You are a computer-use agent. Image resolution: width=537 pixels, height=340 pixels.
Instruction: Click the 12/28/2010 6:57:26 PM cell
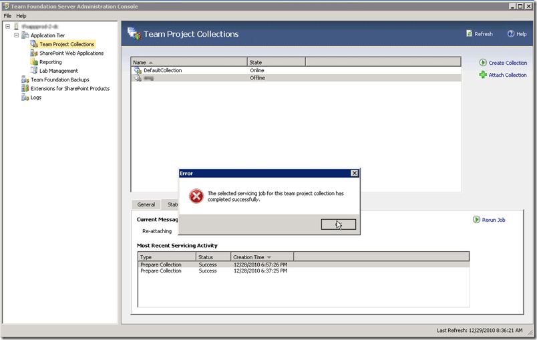click(x=260, y=265)
